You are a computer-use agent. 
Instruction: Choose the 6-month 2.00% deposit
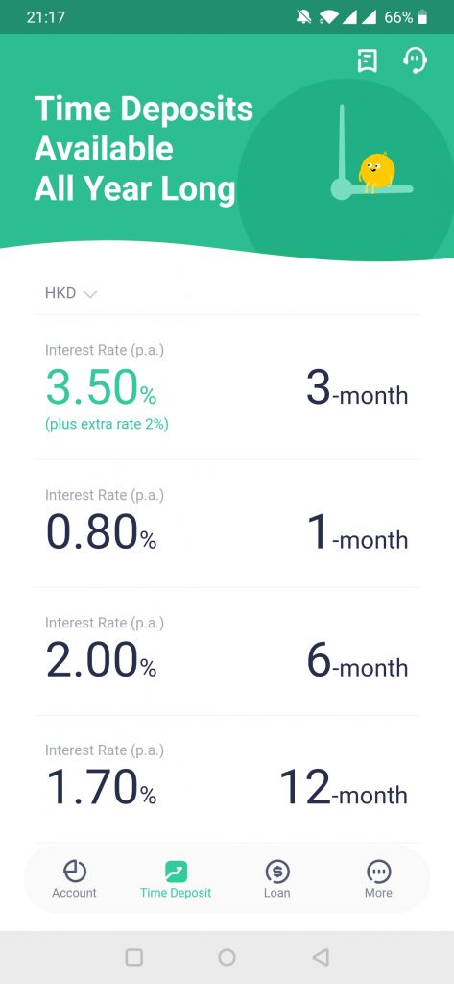click(x=227, y=652)
